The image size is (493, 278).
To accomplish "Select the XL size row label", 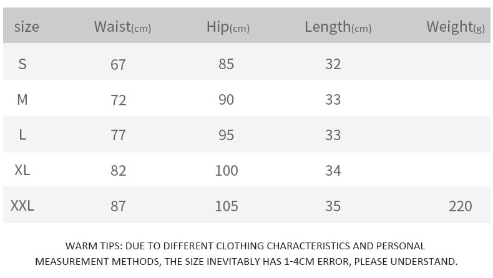I will coord(22,170).
